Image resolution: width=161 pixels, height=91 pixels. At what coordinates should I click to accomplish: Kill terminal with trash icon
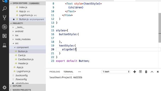[146, 72]
